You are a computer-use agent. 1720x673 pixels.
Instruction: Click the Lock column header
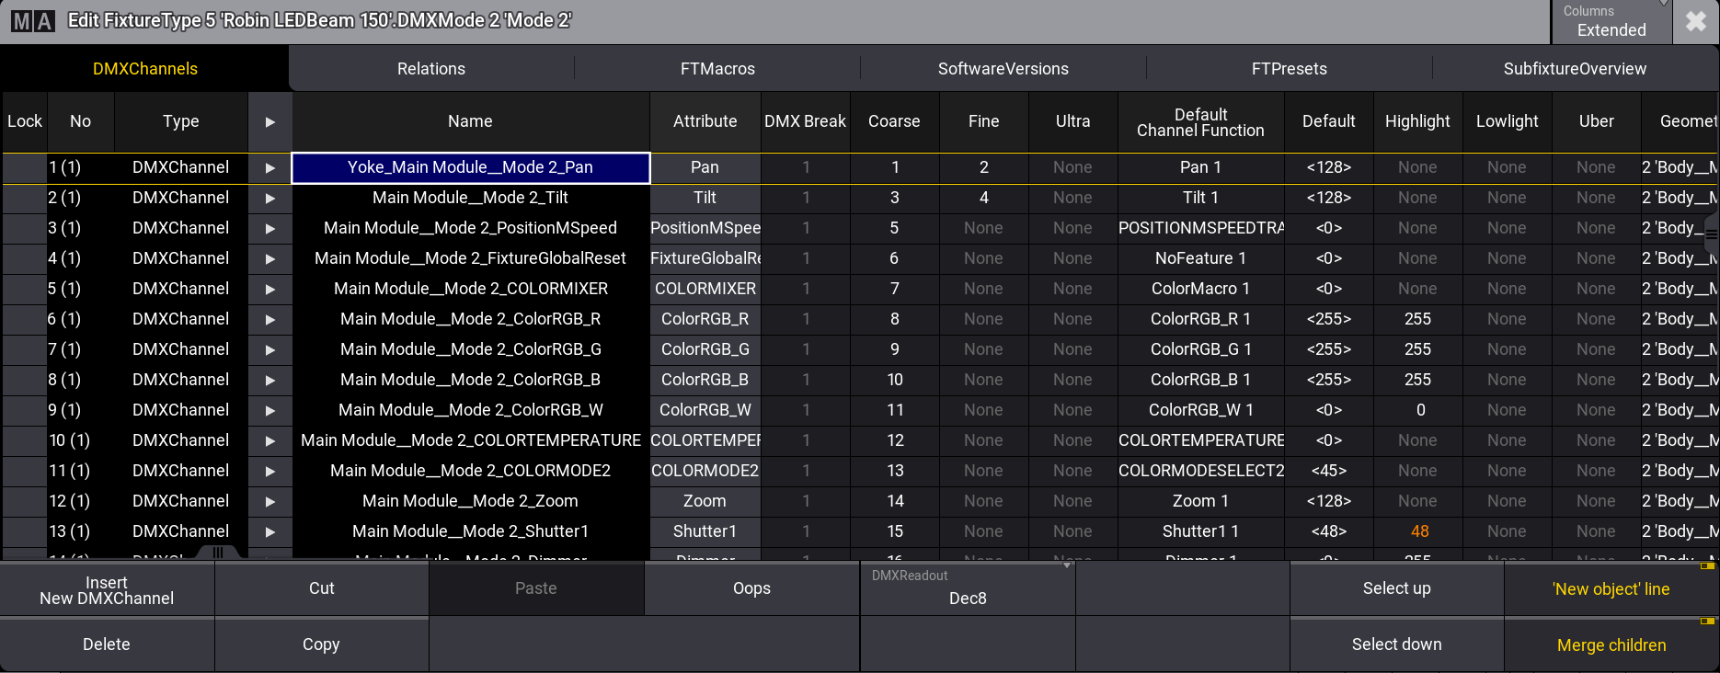click(x=24, y=121)
